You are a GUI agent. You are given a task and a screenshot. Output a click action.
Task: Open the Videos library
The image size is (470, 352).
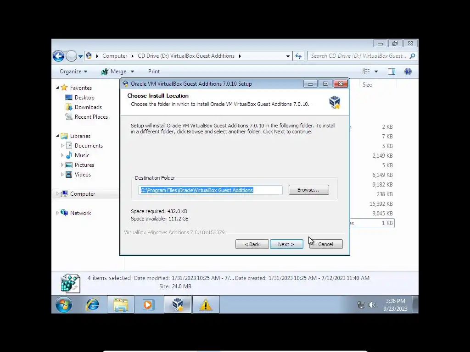[83, 175]
